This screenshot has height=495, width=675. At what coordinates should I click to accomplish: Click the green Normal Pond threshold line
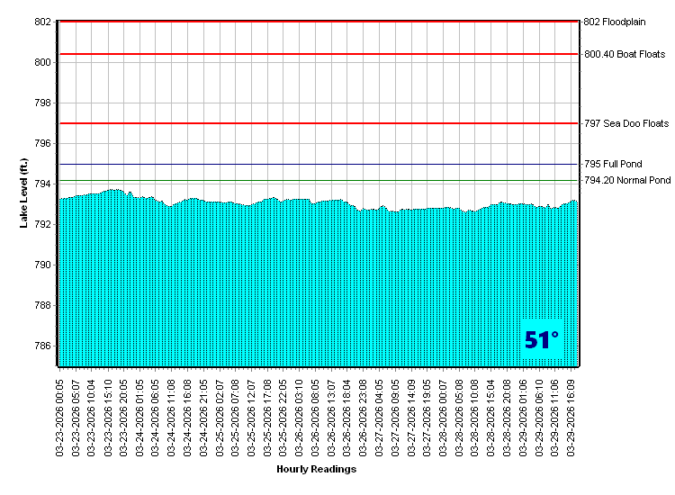[x=315, y=181]
